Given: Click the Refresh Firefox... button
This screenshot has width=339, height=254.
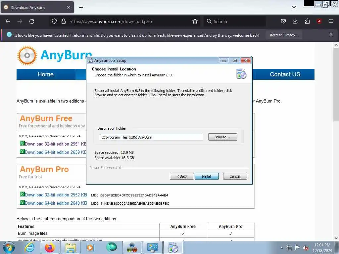Looking at the screenshot, I should click(x=284, y=35).
